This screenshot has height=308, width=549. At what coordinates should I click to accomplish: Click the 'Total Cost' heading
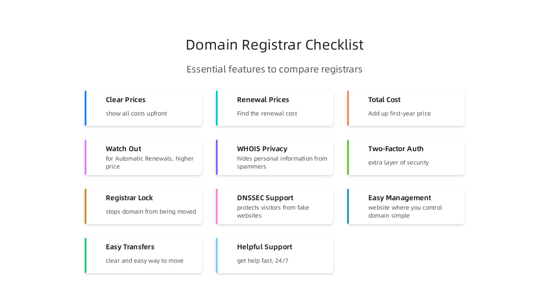[384, 100]
